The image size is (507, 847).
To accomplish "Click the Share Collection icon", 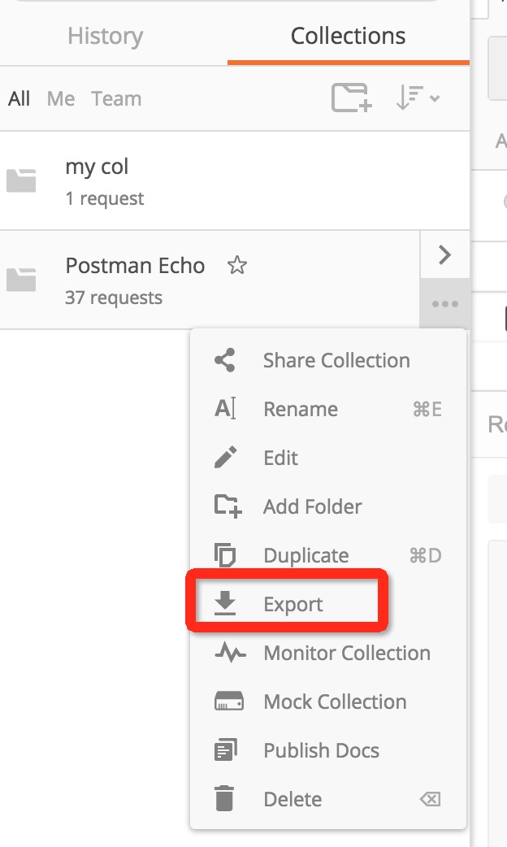I will [225, 360].
